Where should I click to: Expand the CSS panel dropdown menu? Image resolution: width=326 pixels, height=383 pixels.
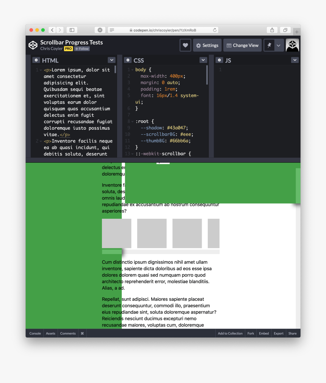(x=203, y=60)
